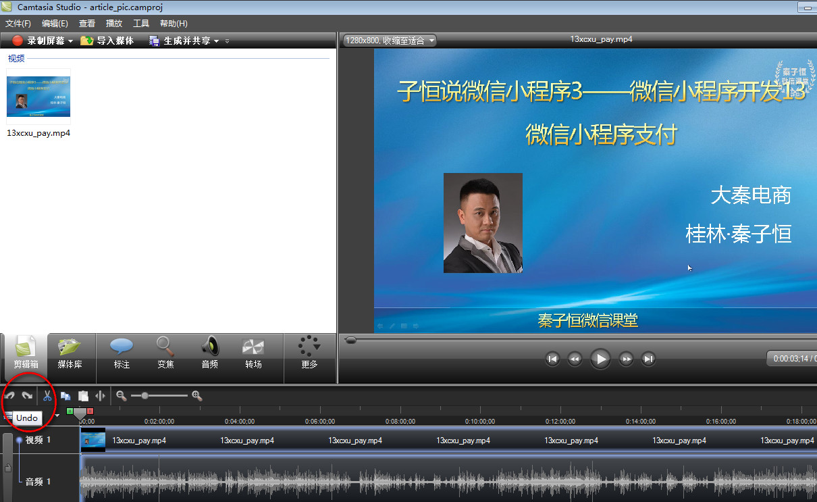The height and width of the screenshot is (502, 817).
Task: Click the Copy icon in timeline toolbar
Action: (x=65, y=396)
